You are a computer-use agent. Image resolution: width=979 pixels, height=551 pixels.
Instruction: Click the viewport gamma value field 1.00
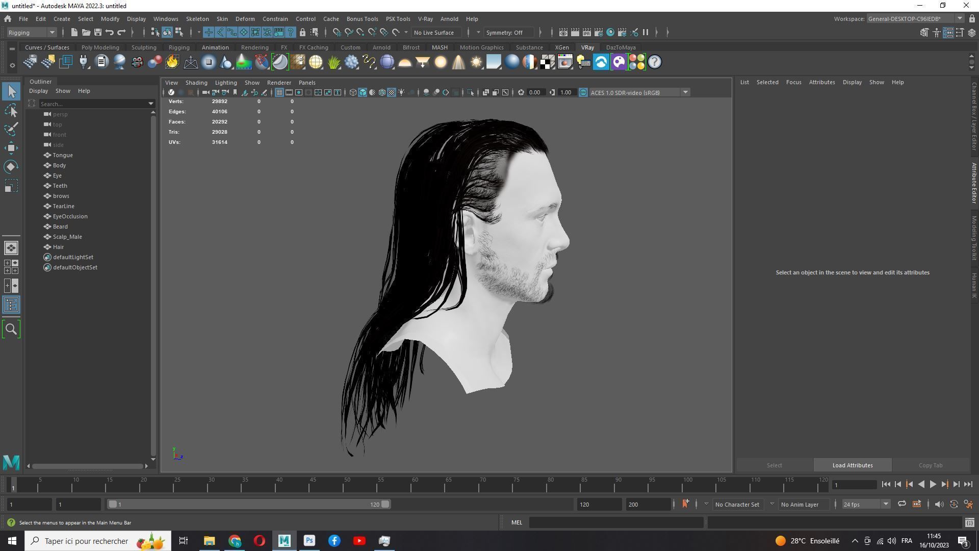tap(566, 92)
